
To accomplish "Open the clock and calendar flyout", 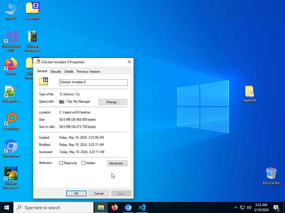I will (261, 207).
